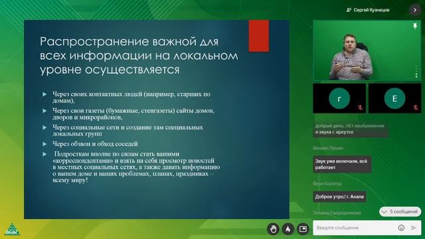Select participant Е avatar tile
Screen dimensions: 425x239
(x=395, y=98)
